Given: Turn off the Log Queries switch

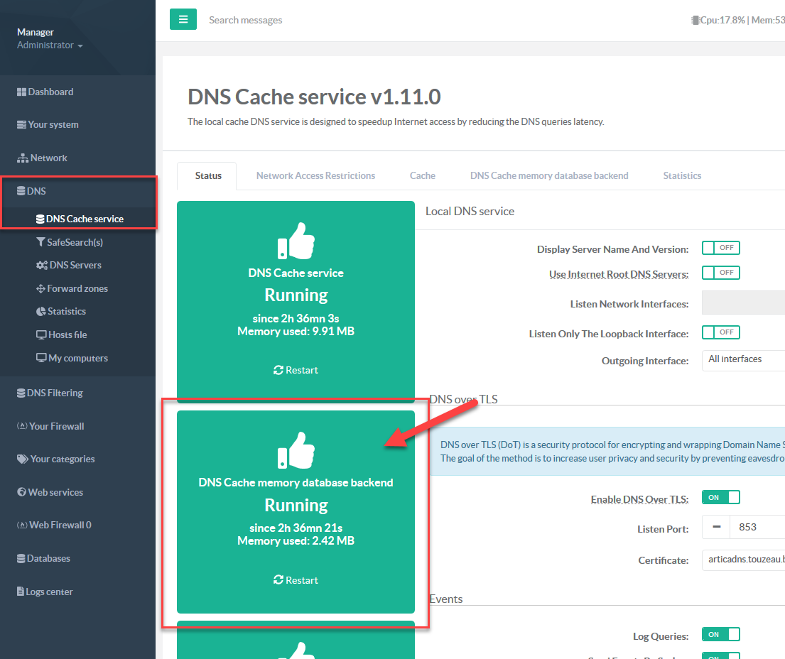Looking at the screenshot, I should (x=720, y=635).
